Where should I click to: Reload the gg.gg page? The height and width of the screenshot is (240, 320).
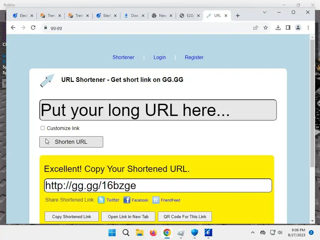[x=33, y=27]
